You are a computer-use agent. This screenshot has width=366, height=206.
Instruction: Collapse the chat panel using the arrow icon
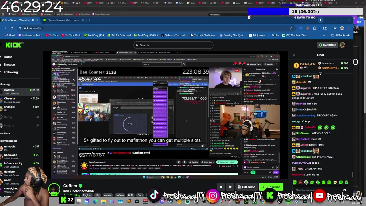[294, 55]
